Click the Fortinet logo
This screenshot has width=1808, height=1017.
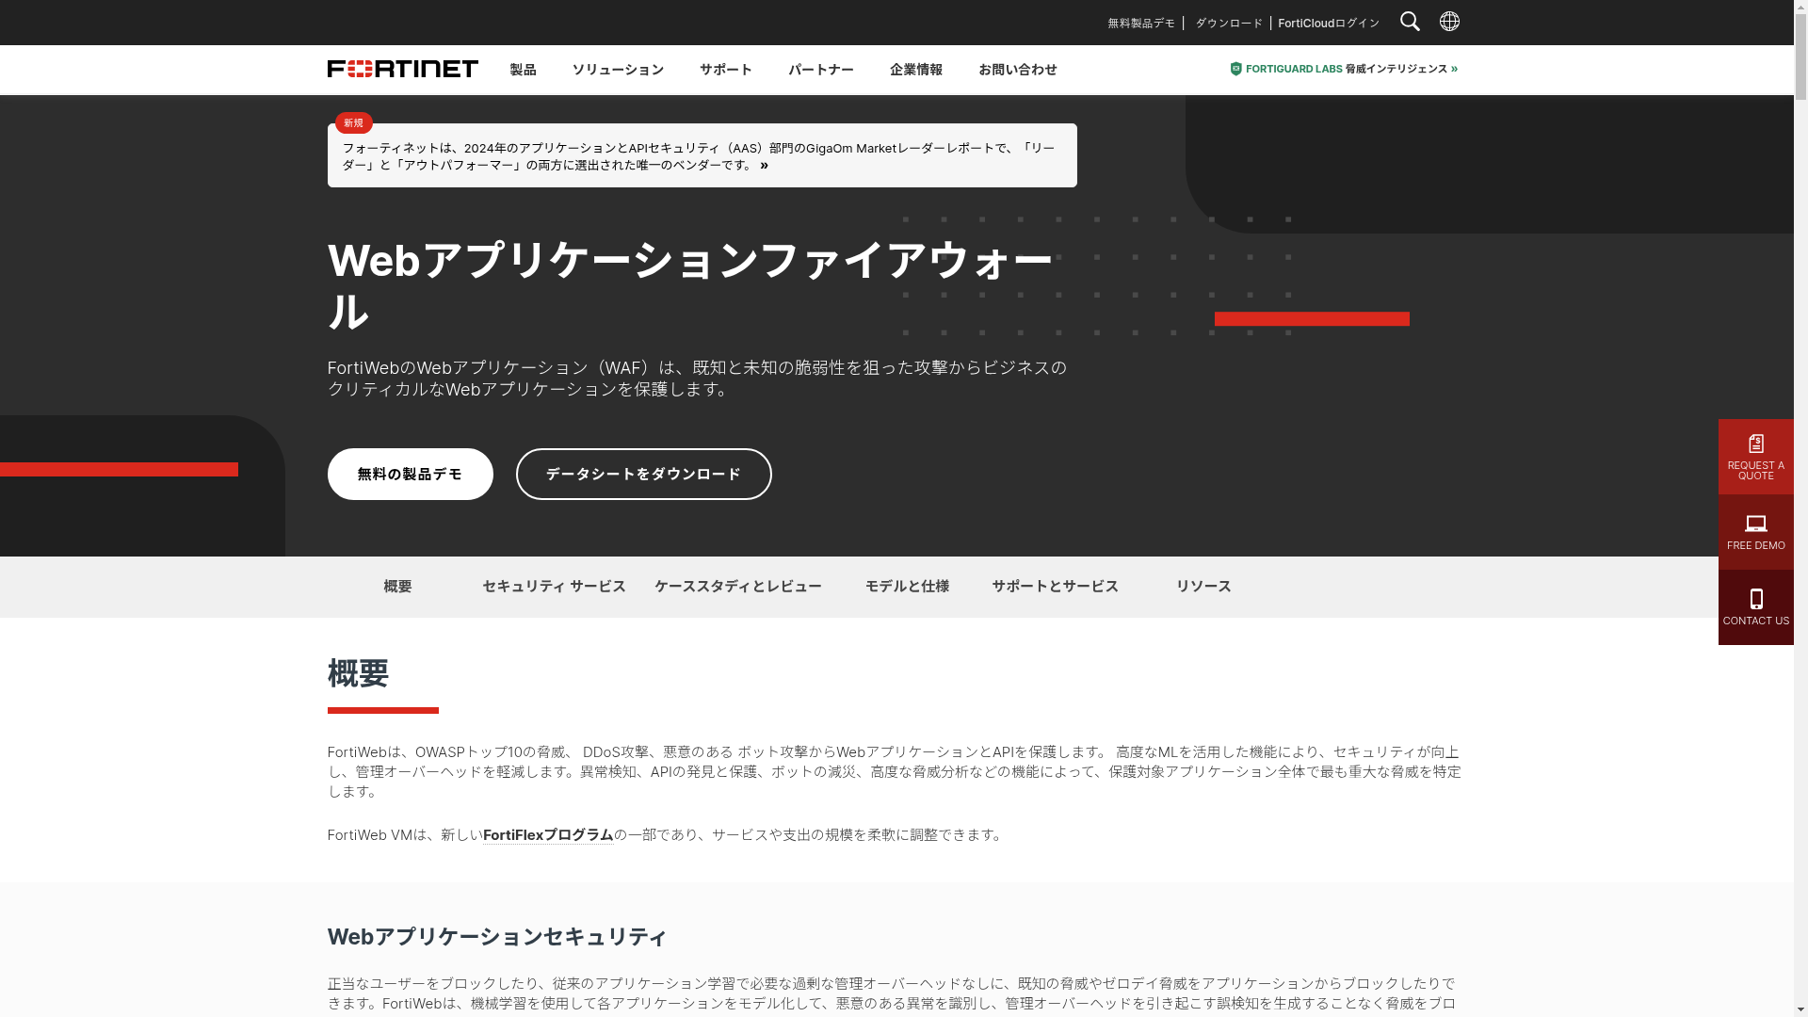point(403,69)
